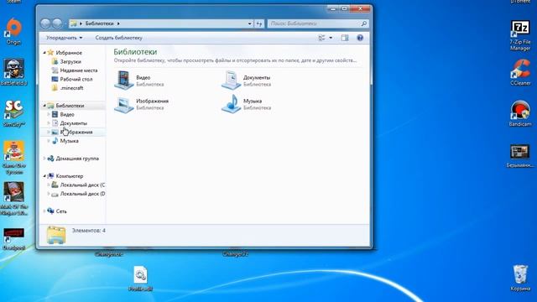The image size is (537, 302).
Task: Click the Battlefield 3 desktop shortcut
Action: 13,72
